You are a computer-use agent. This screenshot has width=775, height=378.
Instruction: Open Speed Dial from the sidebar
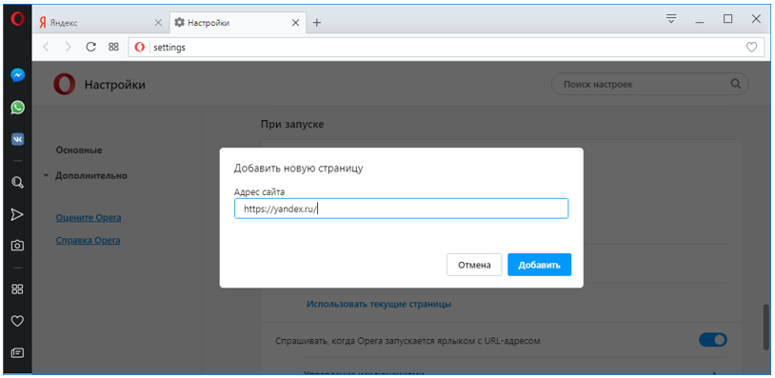coord(17,288)
